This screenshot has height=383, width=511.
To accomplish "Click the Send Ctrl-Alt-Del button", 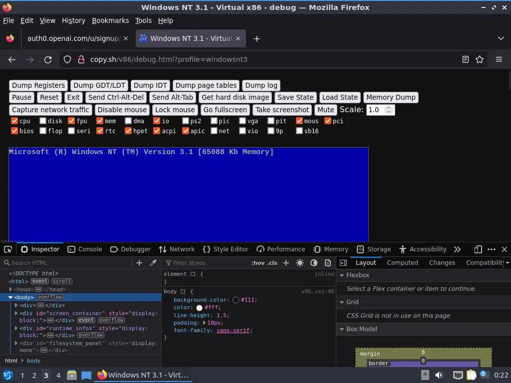I will pos(116,97).
